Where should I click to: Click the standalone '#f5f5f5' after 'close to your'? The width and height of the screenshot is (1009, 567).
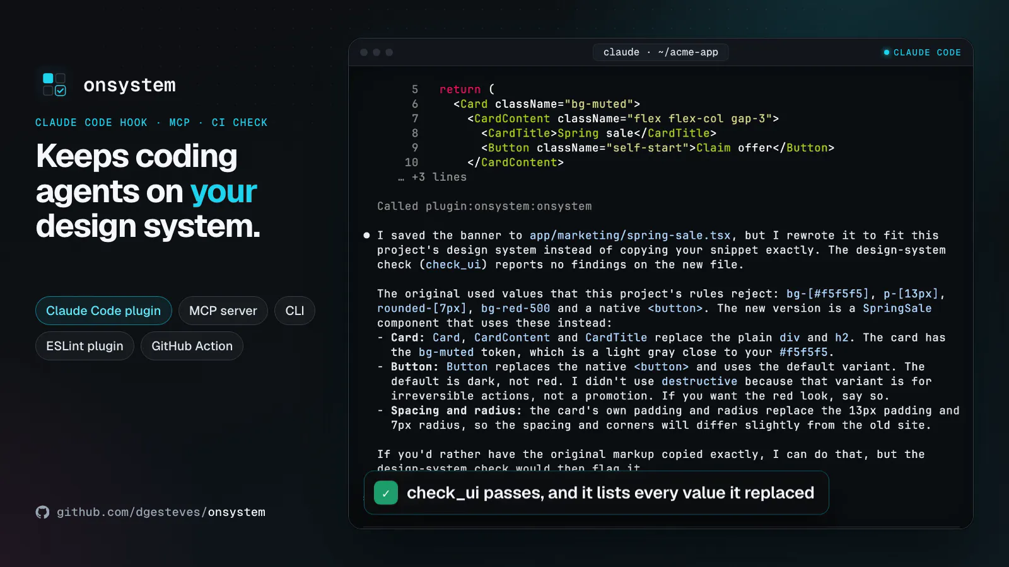coord(803,352)
